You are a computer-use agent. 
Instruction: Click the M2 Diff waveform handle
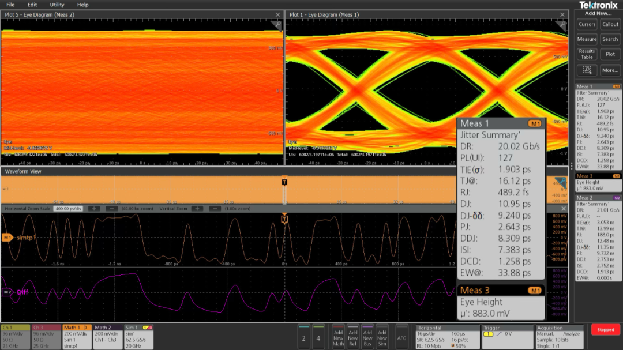pyautogui.click(x=7, y=292)
